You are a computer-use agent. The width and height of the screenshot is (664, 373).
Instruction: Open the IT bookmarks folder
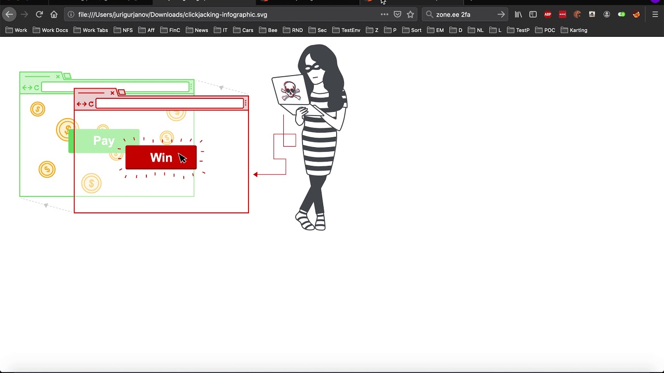click(220, 30)
